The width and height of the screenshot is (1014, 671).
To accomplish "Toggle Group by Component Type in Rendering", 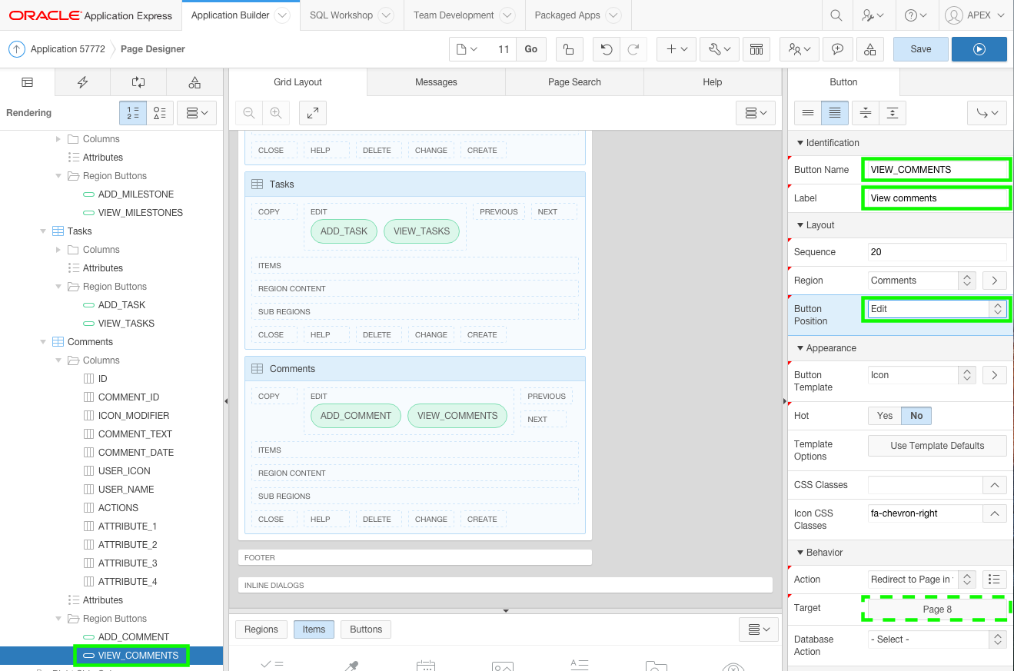I will 160,113.
